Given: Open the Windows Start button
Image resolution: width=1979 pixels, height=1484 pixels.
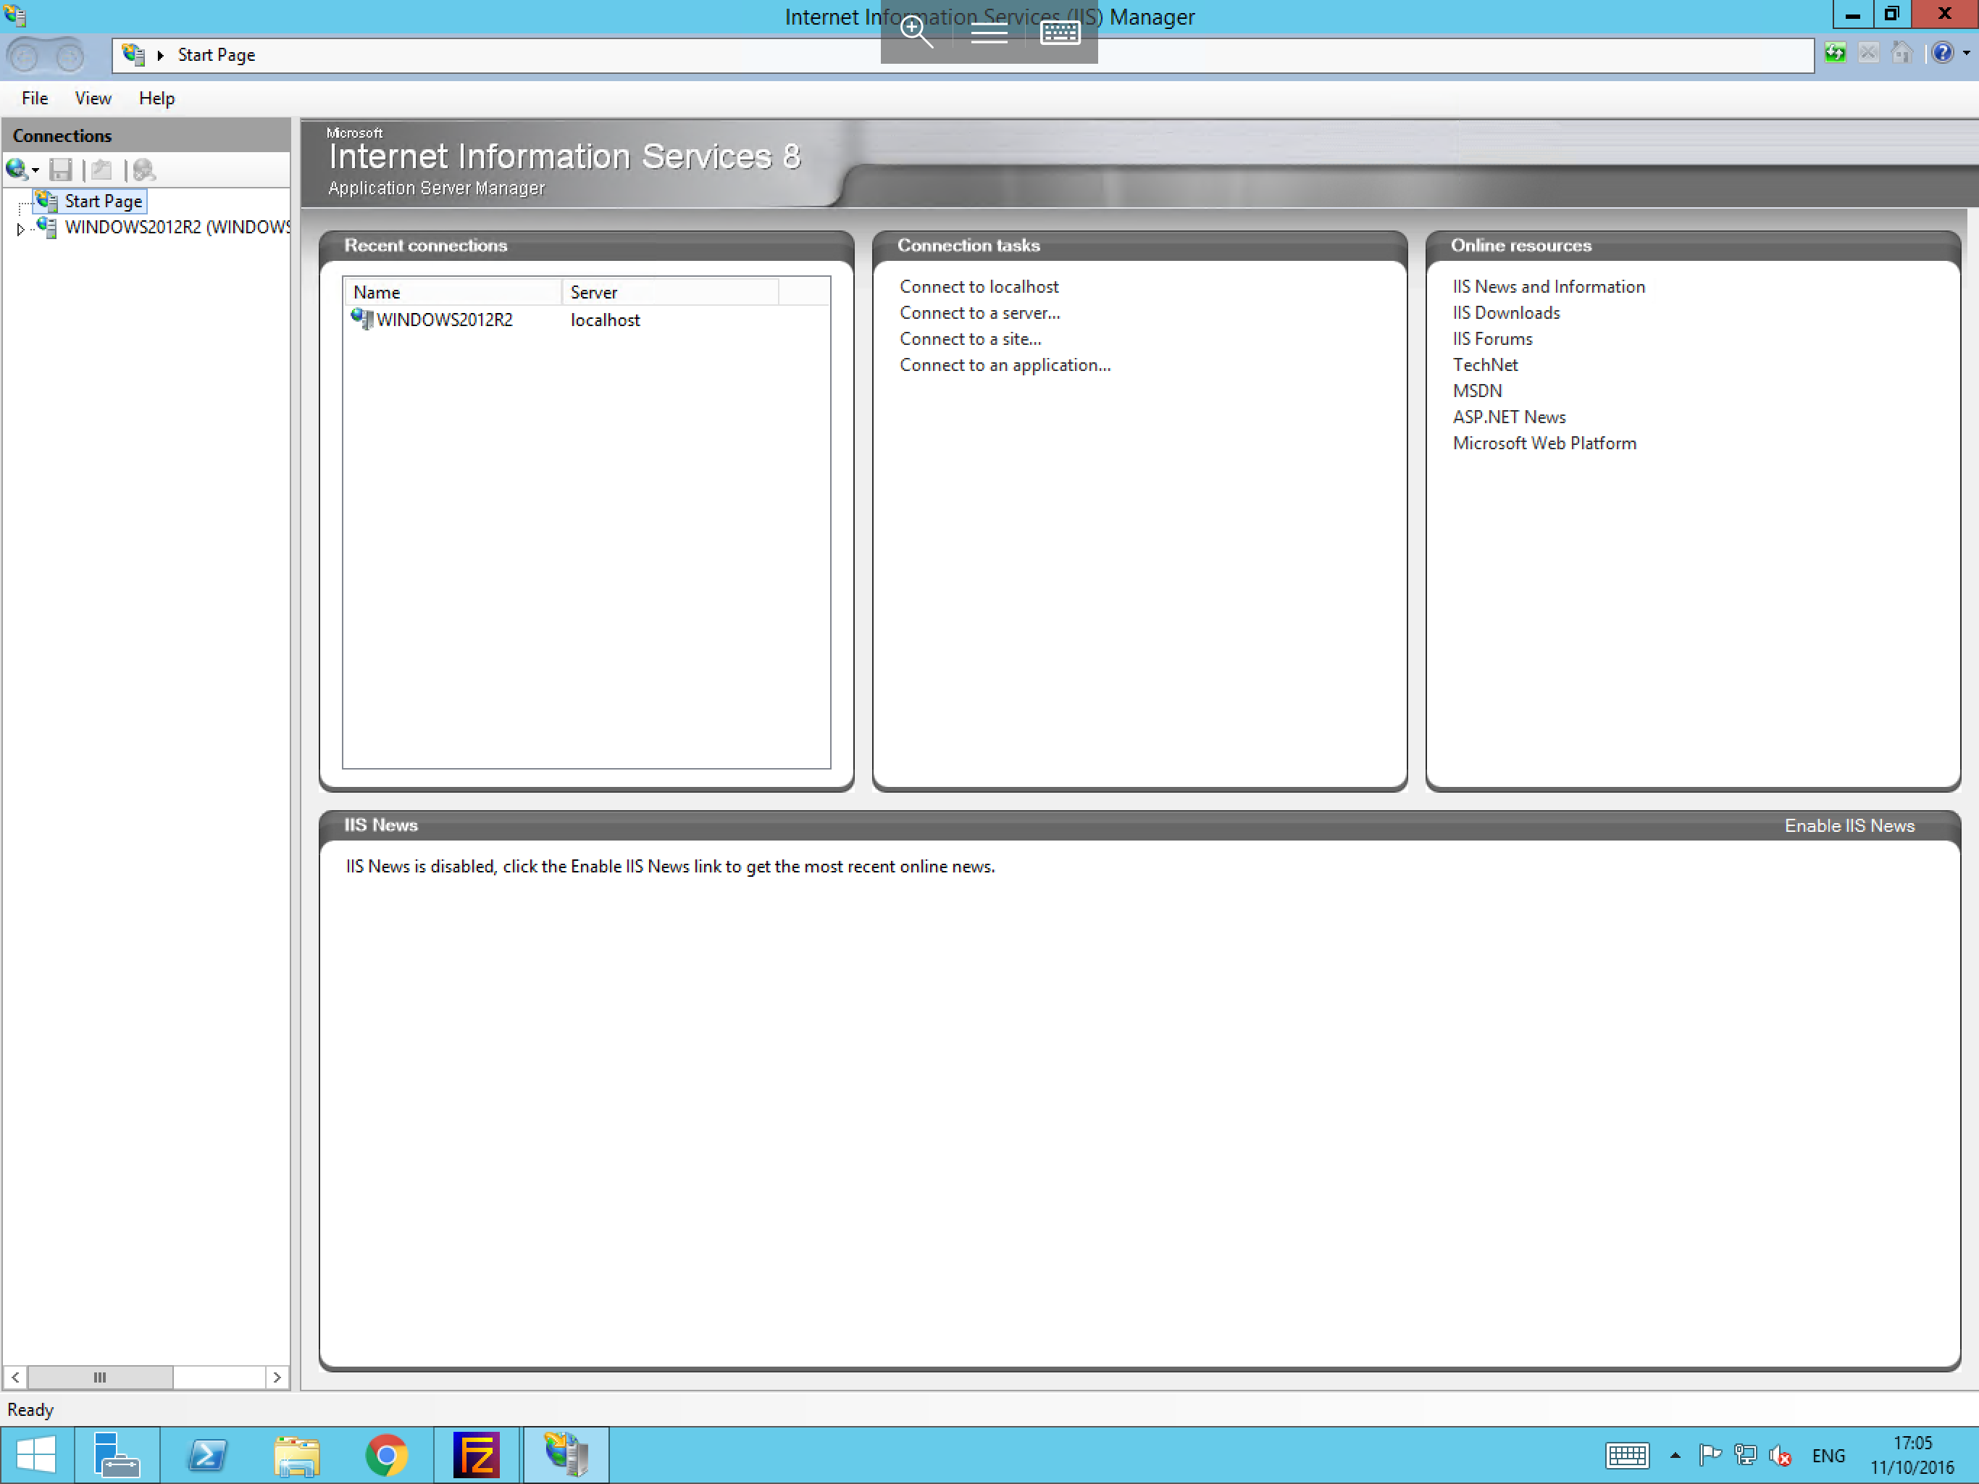Looking at the screenshot, I should 35,1455.
